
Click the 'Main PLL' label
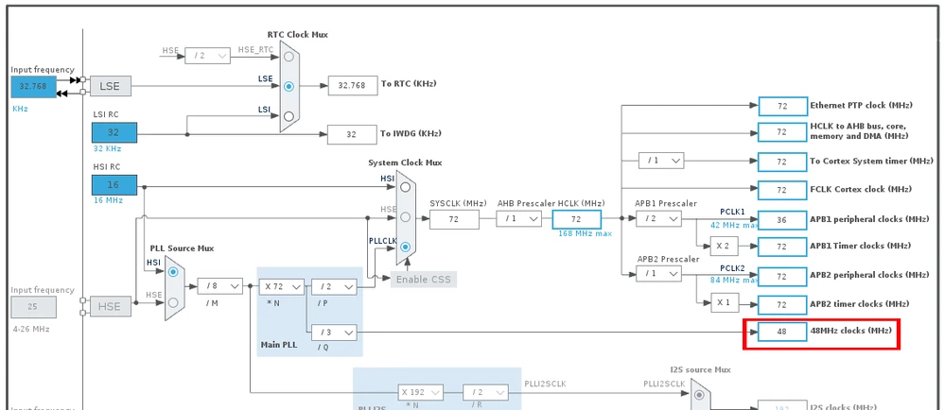[x=278, y=345]
